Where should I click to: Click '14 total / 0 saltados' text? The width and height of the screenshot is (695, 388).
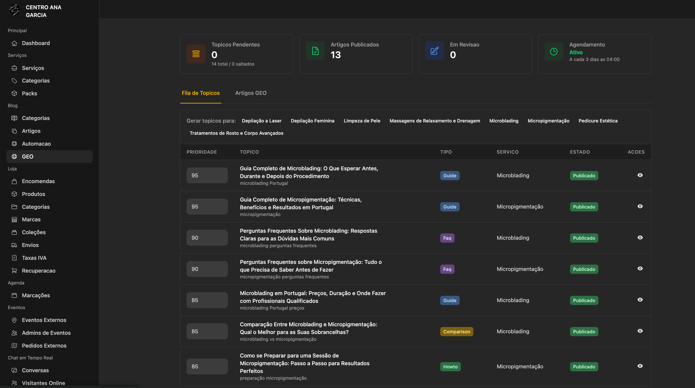233,64
